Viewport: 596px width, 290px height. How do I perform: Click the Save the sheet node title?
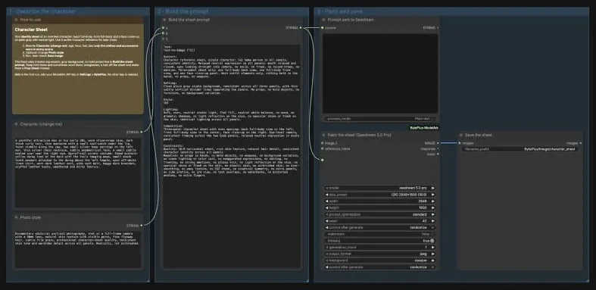pos(478,135)
